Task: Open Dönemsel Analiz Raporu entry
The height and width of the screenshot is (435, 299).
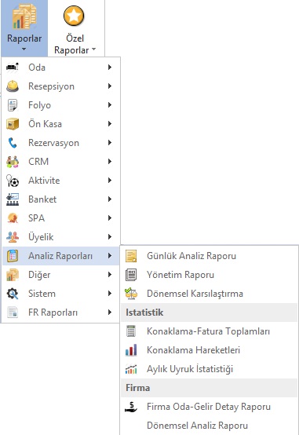Action: [x=209, y=426]
